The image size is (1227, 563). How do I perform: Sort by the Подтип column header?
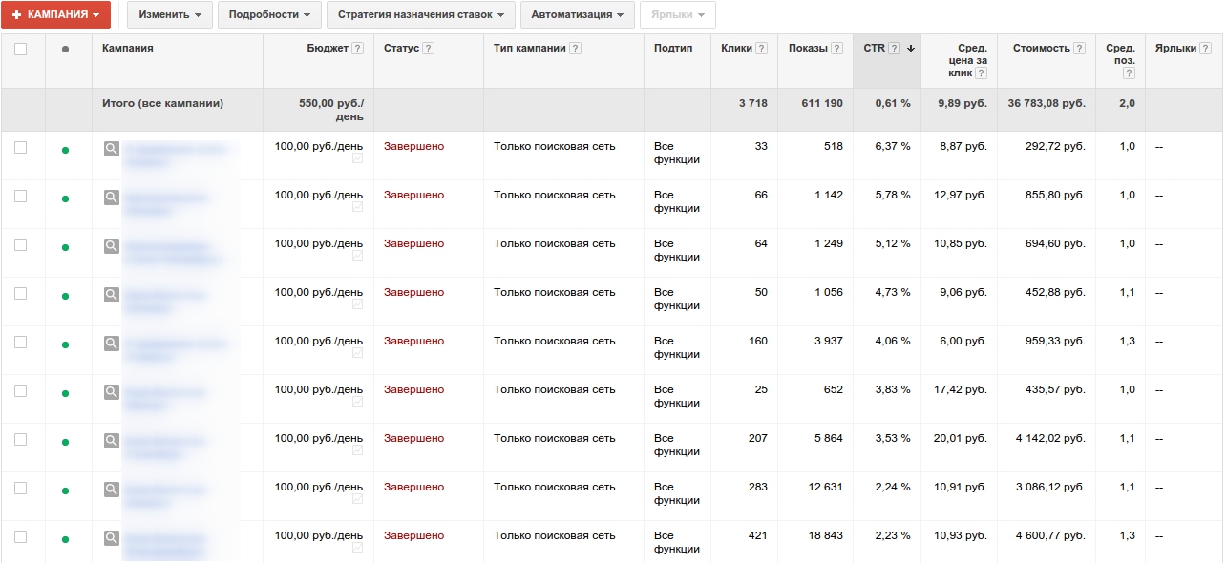673,48
